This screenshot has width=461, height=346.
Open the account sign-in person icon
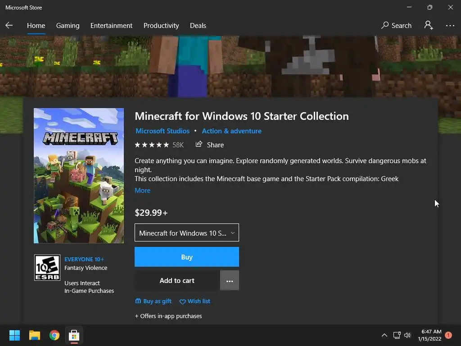pyautogui.click(x=429, y=25)
